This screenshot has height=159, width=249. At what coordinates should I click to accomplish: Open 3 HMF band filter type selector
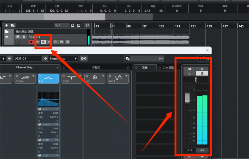[x=57, y=125]
